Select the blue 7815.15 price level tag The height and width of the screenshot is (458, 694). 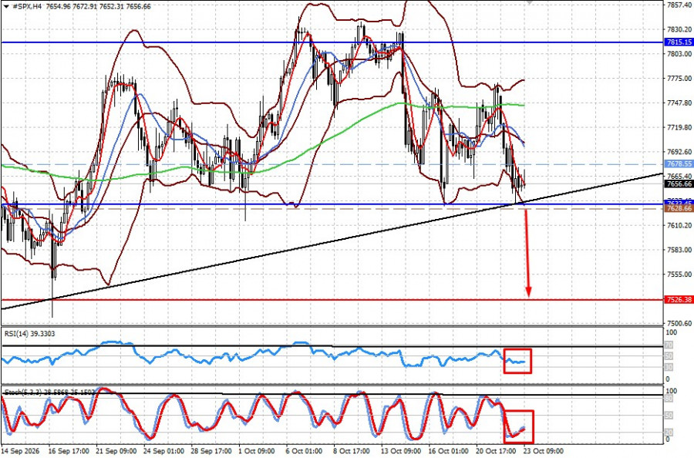(679, 42)
